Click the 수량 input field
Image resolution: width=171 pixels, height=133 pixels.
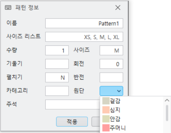point(57,50)
